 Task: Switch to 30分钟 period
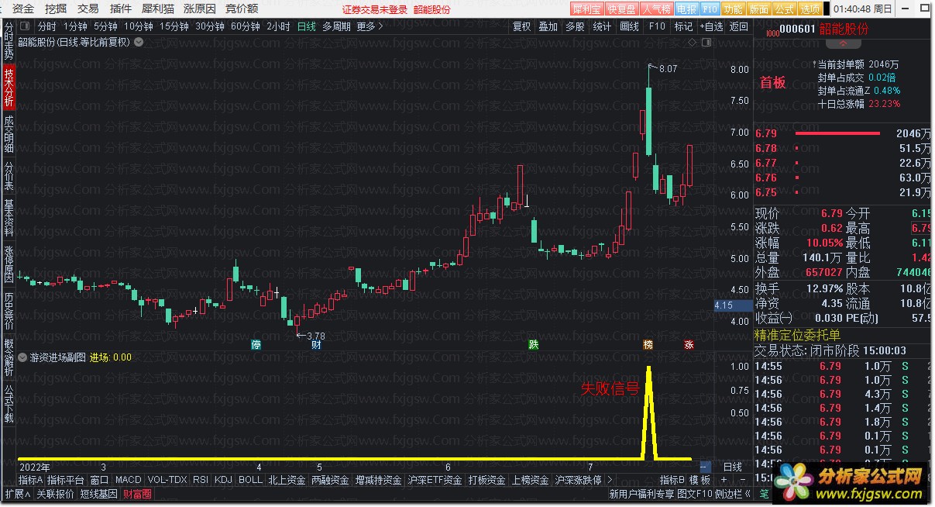(x=210, y=26)
